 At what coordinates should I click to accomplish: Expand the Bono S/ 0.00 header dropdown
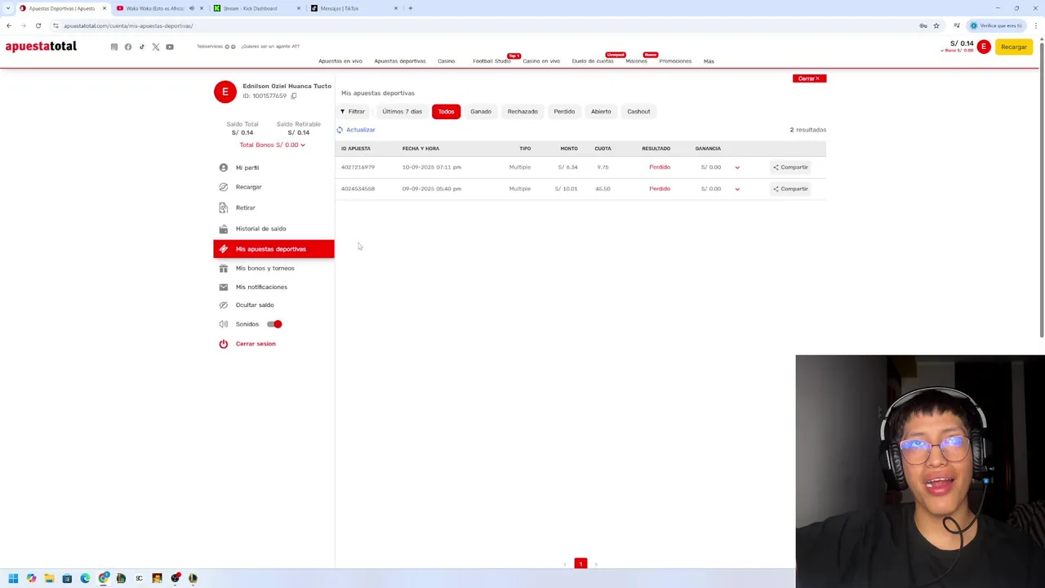[957, 51]
